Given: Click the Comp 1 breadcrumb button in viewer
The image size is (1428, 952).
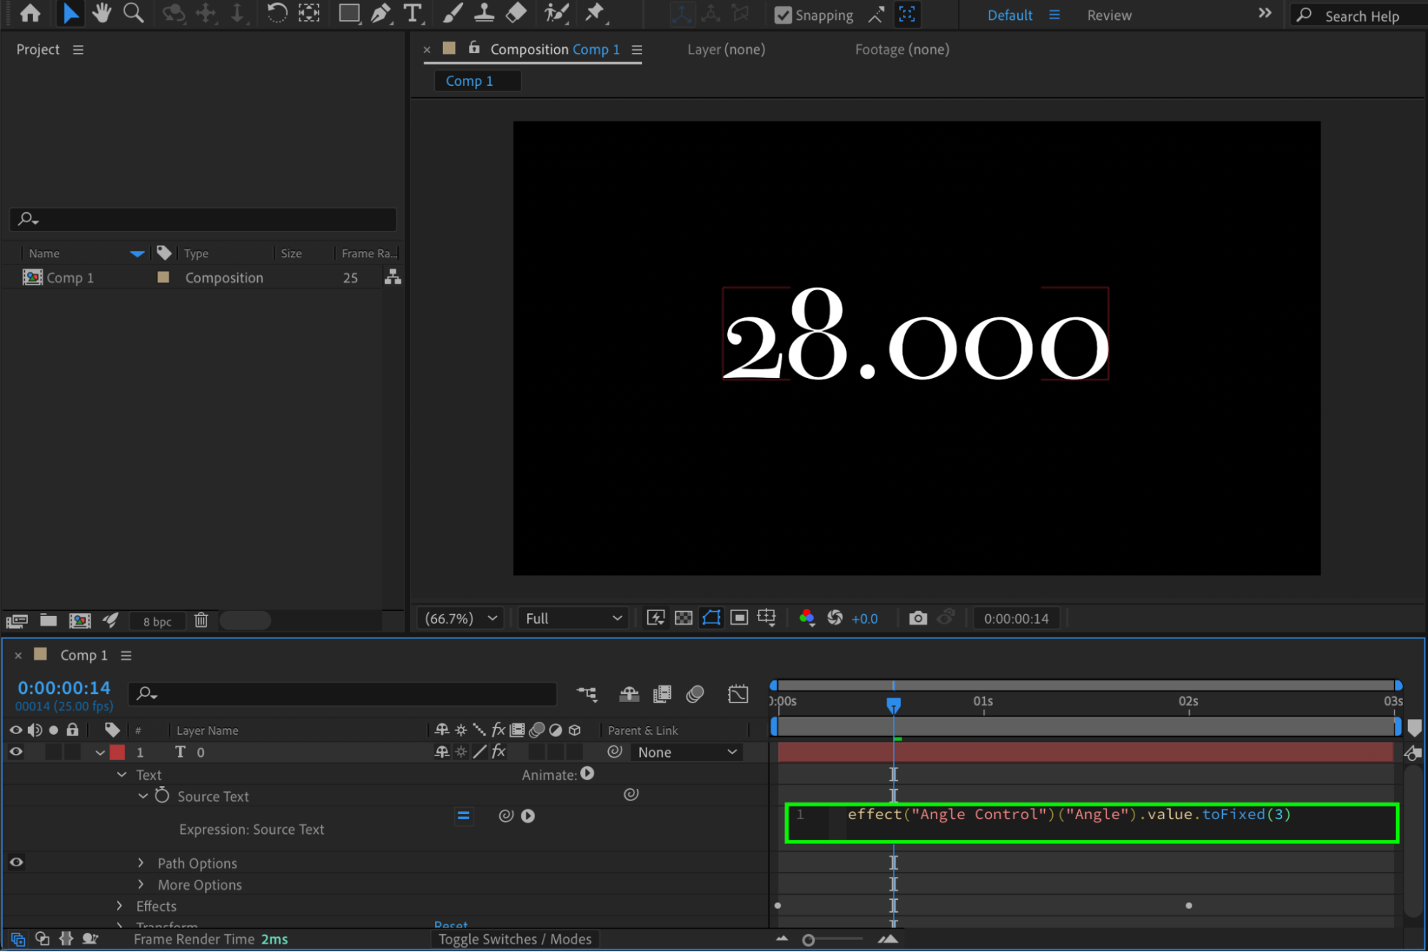Looking at the screenshot, I should pyautogui.click(x=477, y=81).
